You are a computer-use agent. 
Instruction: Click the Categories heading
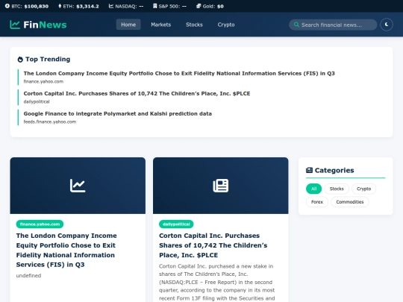pyautogui.click(x=334, y=170)
